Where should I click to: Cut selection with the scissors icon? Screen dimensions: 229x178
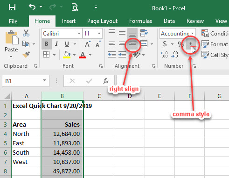pyautogui.click(x=26, y=33)
